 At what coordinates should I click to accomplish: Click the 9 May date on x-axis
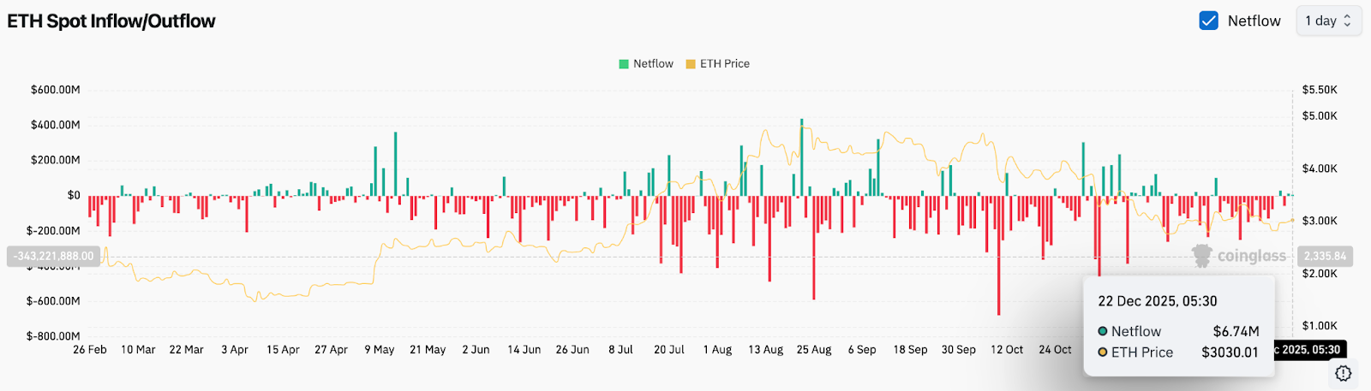(x=379, y=349)
